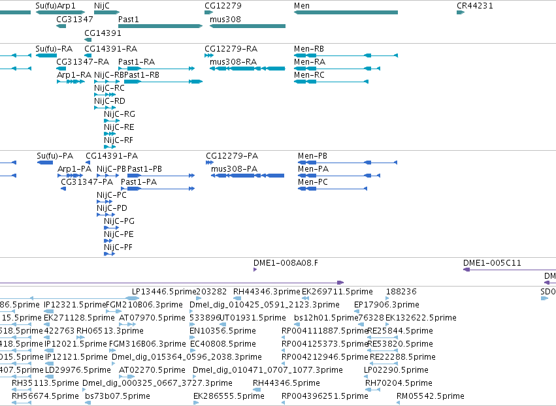This screenshot has width=556, height=406.
Task: Select the Su(fu)-PA protein label
Action: pos(55,156)
